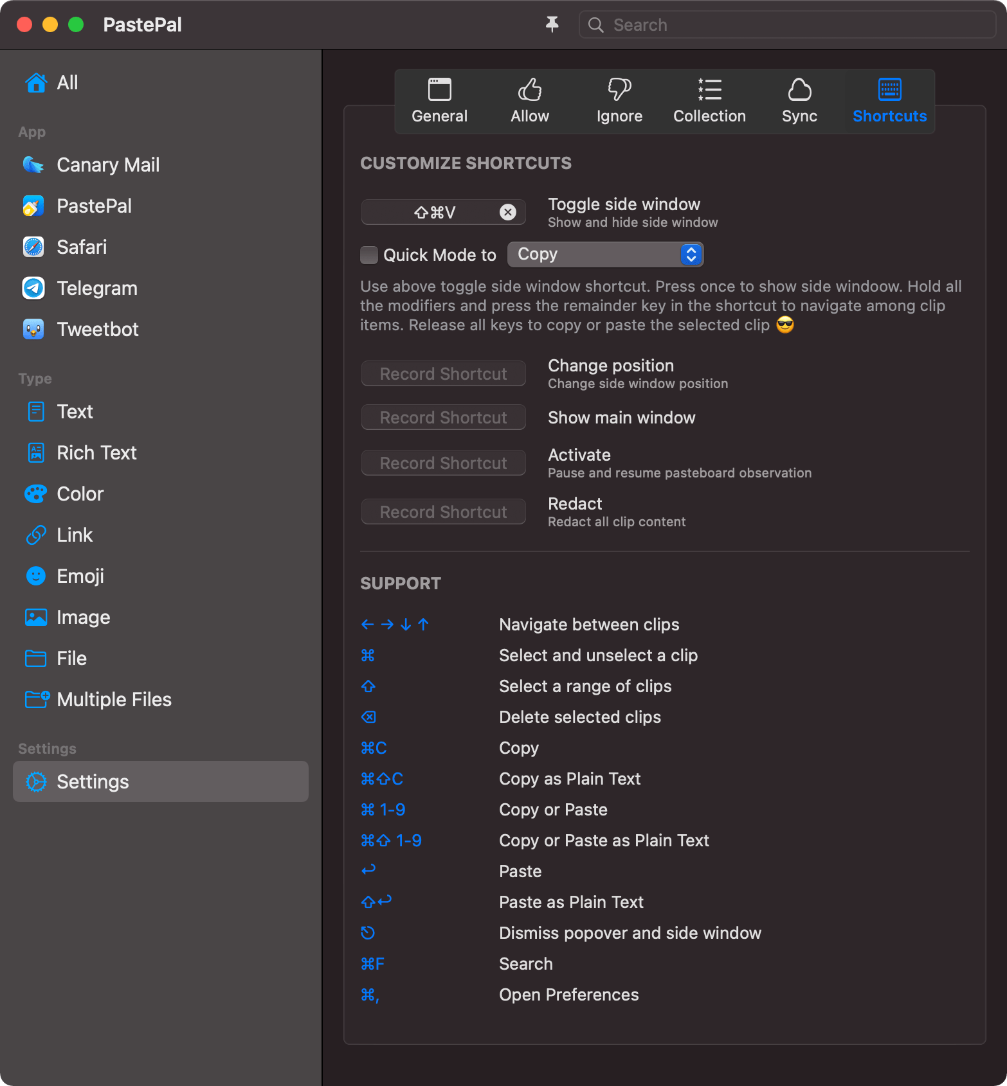Select Telegram in the sidebar
The height and width of the screenshot is (1086, 1007).
(x=161, y=289)
